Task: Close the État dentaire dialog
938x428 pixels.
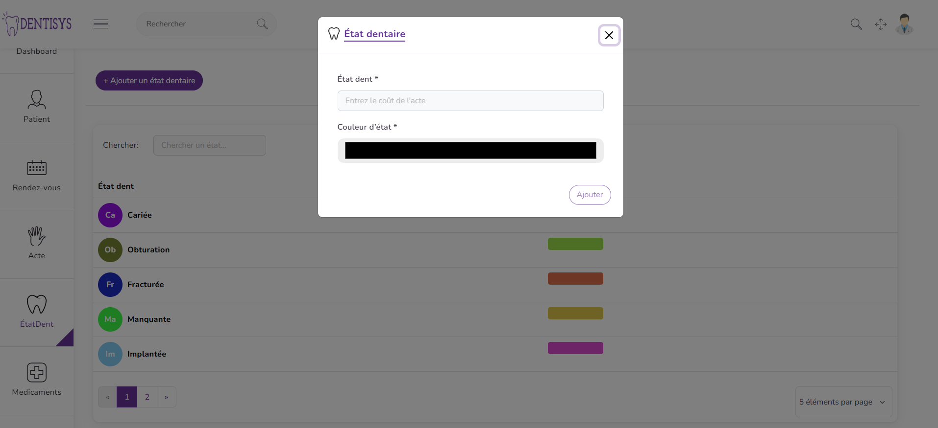Action: point(609,35)
